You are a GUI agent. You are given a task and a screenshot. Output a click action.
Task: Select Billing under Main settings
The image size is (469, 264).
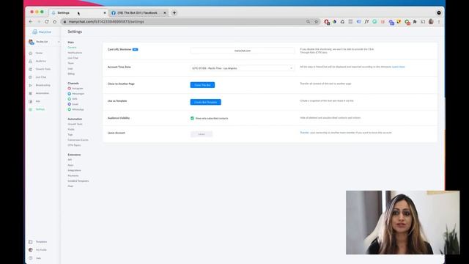pos(71,73)
